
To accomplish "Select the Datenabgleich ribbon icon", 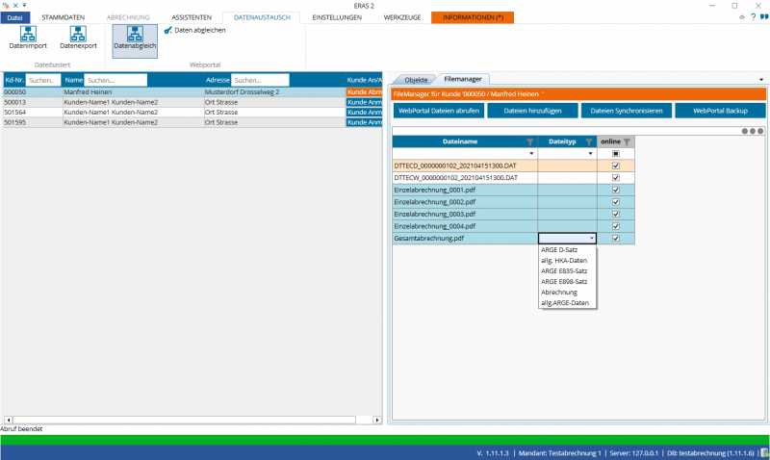I will click(135, 40).
